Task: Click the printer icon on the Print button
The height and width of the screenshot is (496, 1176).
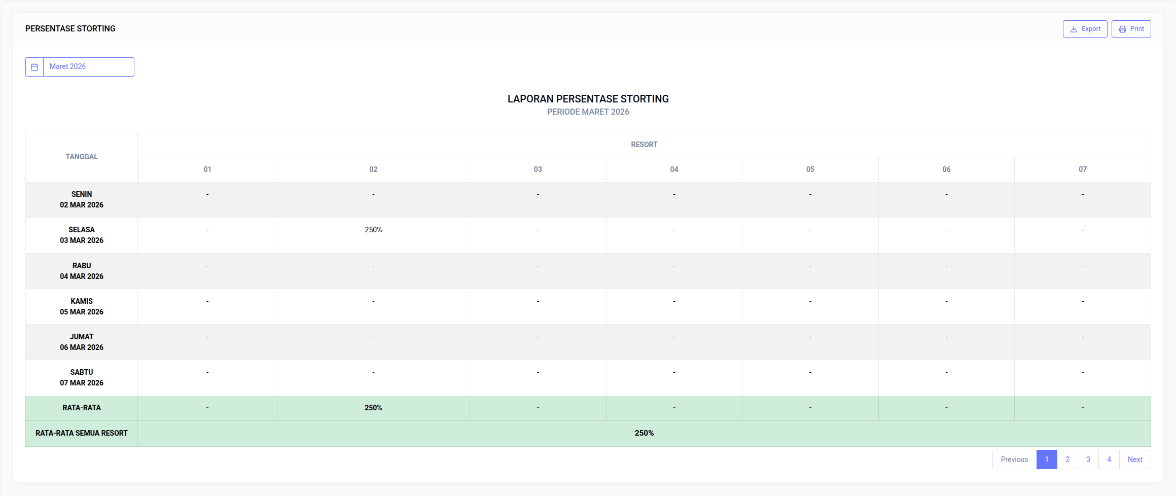Action: [x=1122, y=29]
